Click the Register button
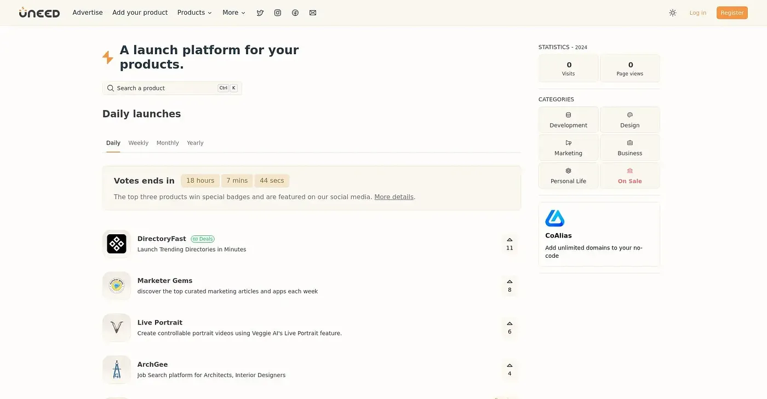 pyautogui.click(x=732, y=13)
